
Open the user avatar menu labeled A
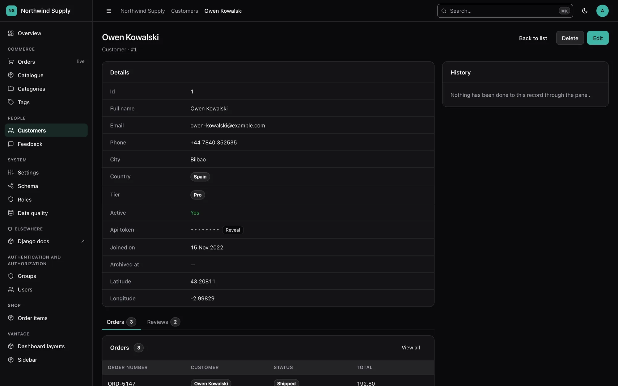coord(602,11)
